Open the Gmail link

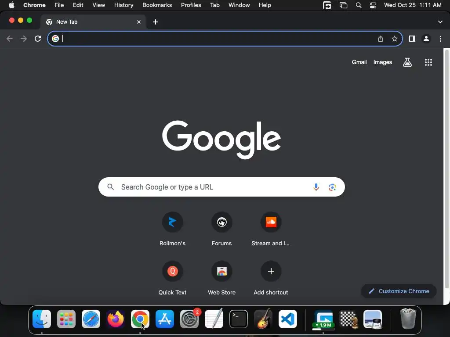click(x=359, y=62)
